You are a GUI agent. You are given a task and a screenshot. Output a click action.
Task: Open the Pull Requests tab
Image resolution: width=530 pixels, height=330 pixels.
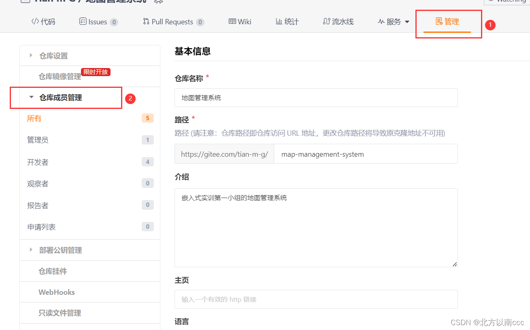pos(173,21)
